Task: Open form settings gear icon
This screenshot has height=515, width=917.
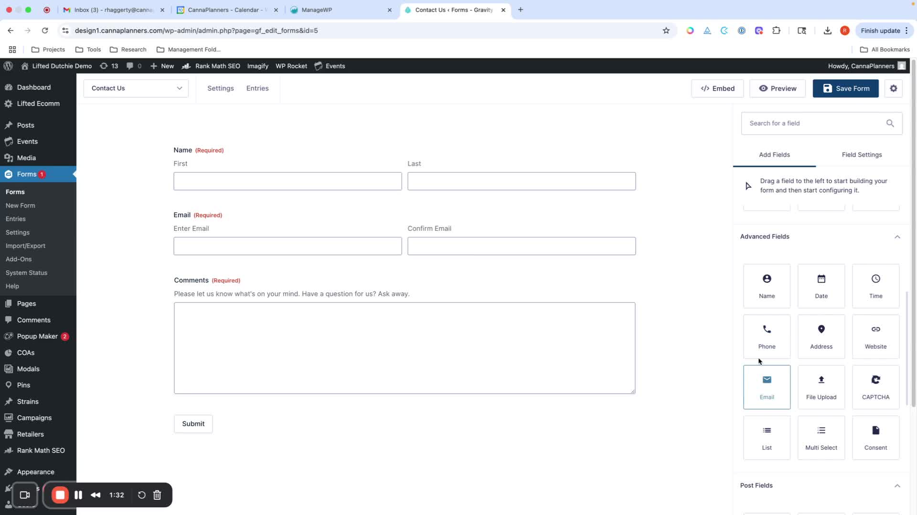Action: click(893, 88)
